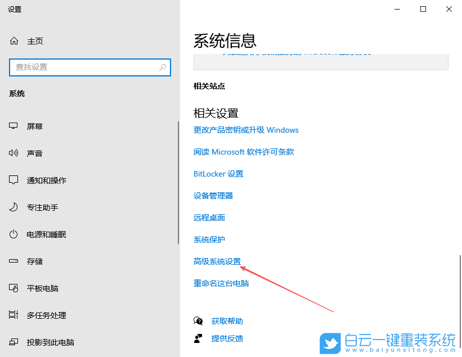The width and height of the screenshot is (462, 357).
Task: Open 声音 settings via speaker icon
Action: coord(13,153)
